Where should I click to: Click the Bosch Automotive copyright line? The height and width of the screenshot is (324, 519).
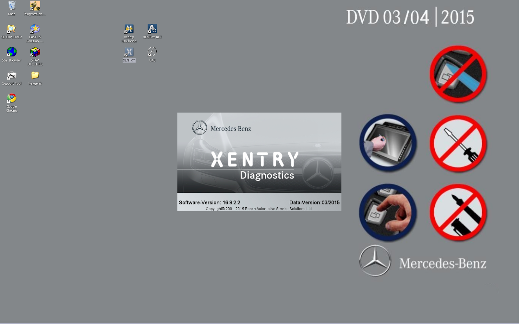[259, 209]
